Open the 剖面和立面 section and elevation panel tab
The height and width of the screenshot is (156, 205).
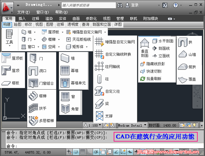102,24
